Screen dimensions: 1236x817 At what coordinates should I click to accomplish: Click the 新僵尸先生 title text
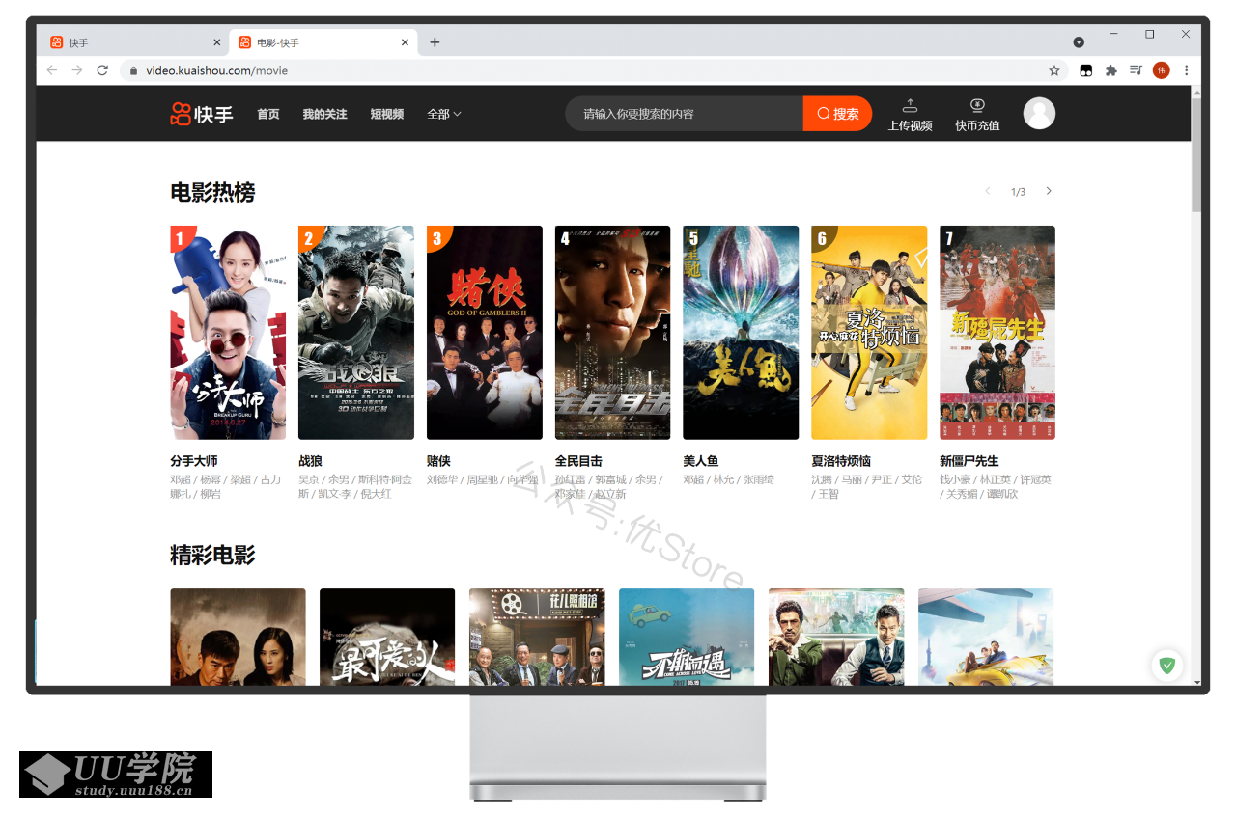pyautogui.click(x=969, y=461)
